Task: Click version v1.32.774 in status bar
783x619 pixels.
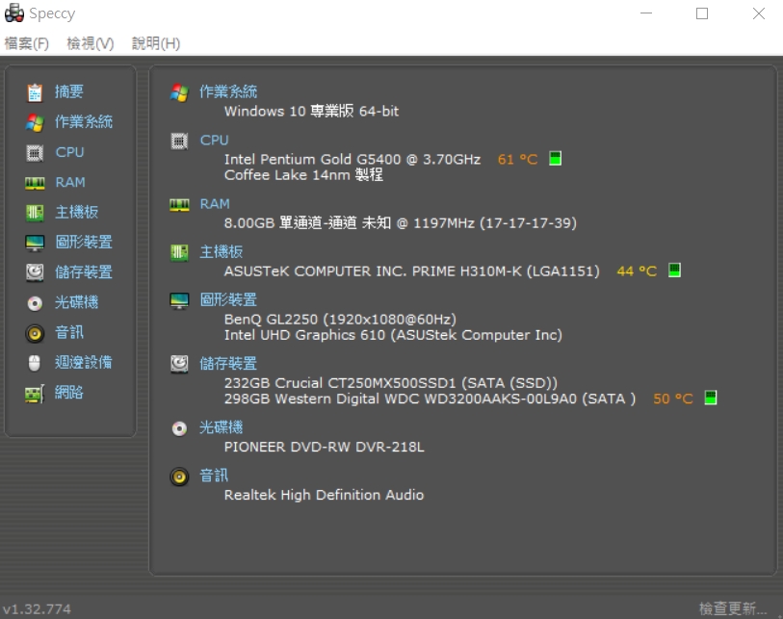Action: (37, 609)
